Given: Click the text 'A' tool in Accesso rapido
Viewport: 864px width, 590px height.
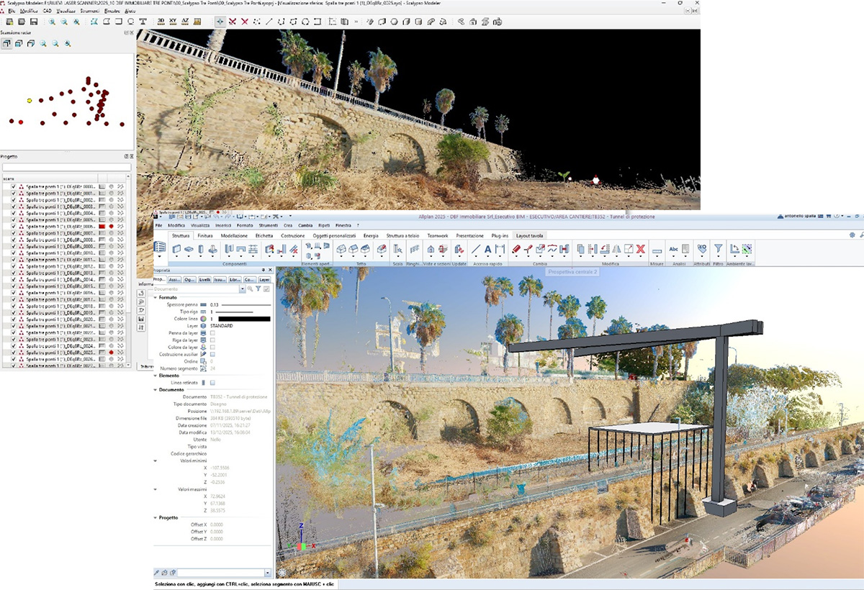Looking at the screenshot, I should coord(487,249).
